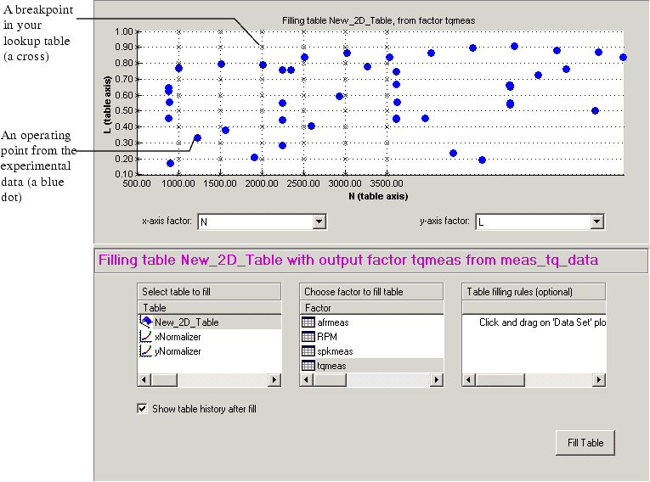This screenshot has height=482, width=650.
Task: Click right scroll arrow of filling rules list
Action: click(x=598, y=379)
